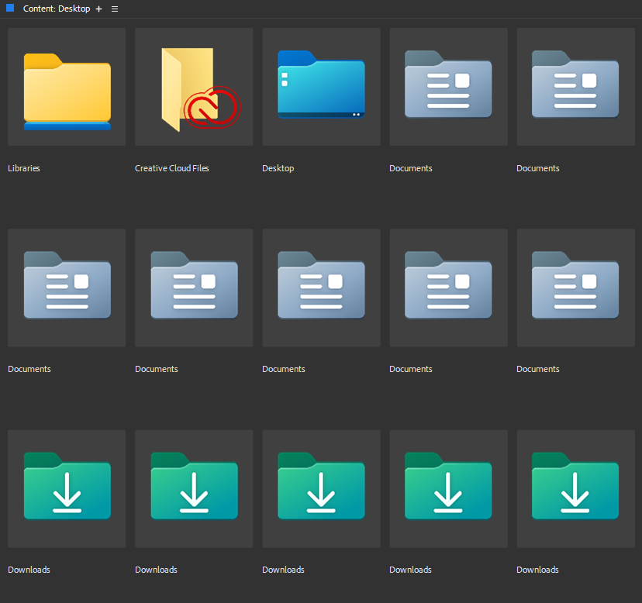This screenshot has width=642, height=603.
Task: Open the yellow Libraries folder icon
Action: click(x=66, y=86)
